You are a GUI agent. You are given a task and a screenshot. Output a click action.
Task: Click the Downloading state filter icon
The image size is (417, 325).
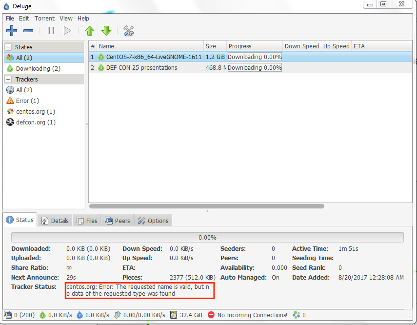click(x=10, y=69)
